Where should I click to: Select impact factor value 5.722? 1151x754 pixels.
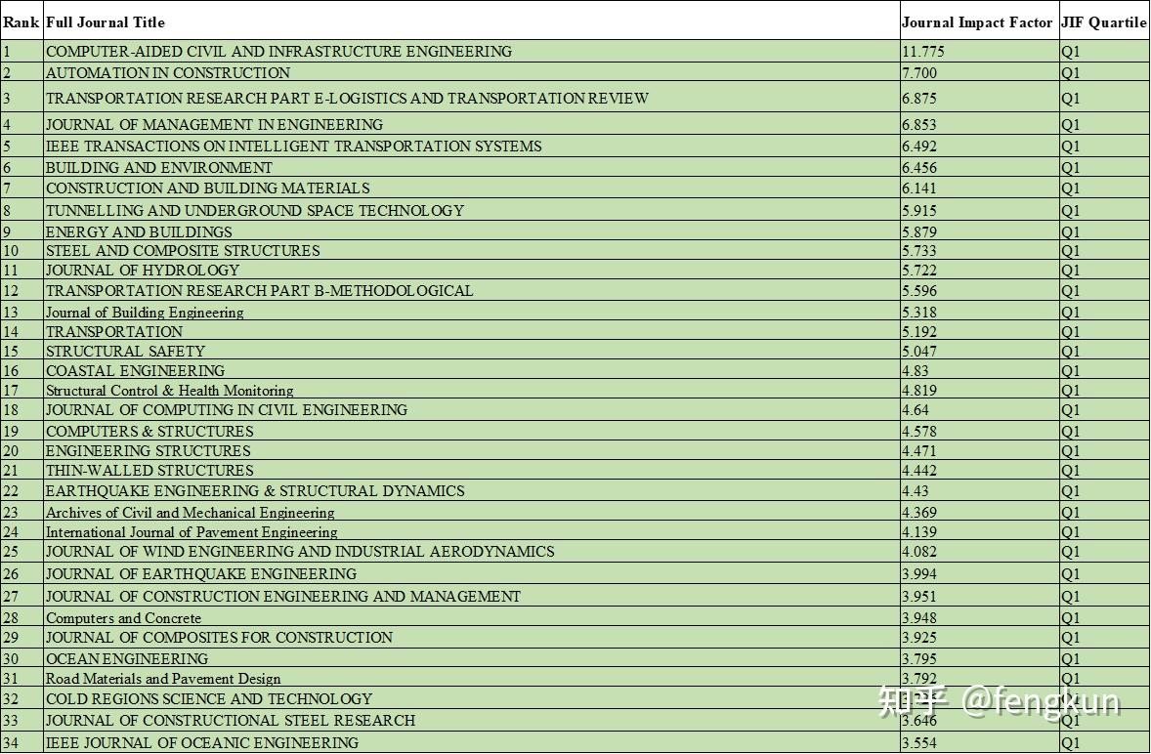click(x=919, y=270)
